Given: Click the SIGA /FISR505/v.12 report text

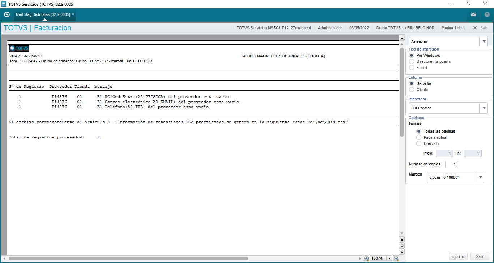Looking at the screenshot, I should pos(25,56).
